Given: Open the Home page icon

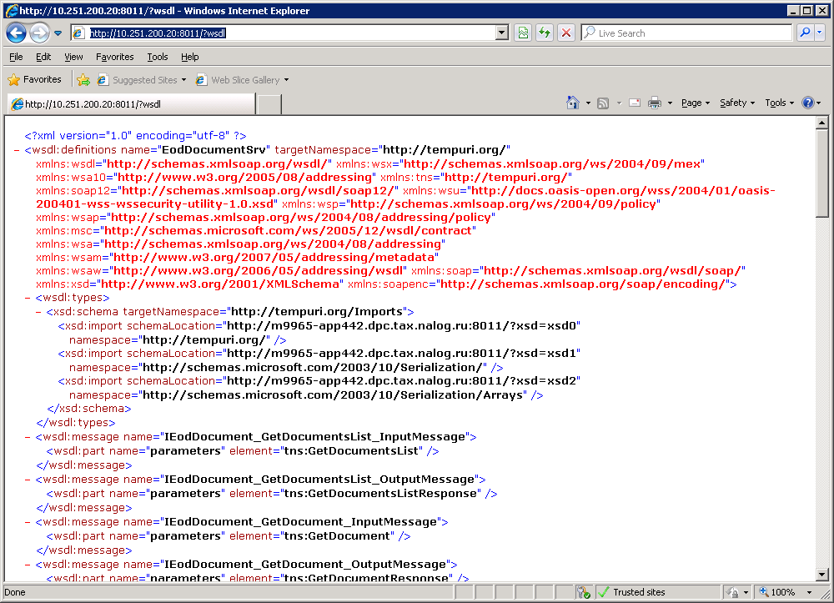Looking at the screenshot, I should pos(573,103).
